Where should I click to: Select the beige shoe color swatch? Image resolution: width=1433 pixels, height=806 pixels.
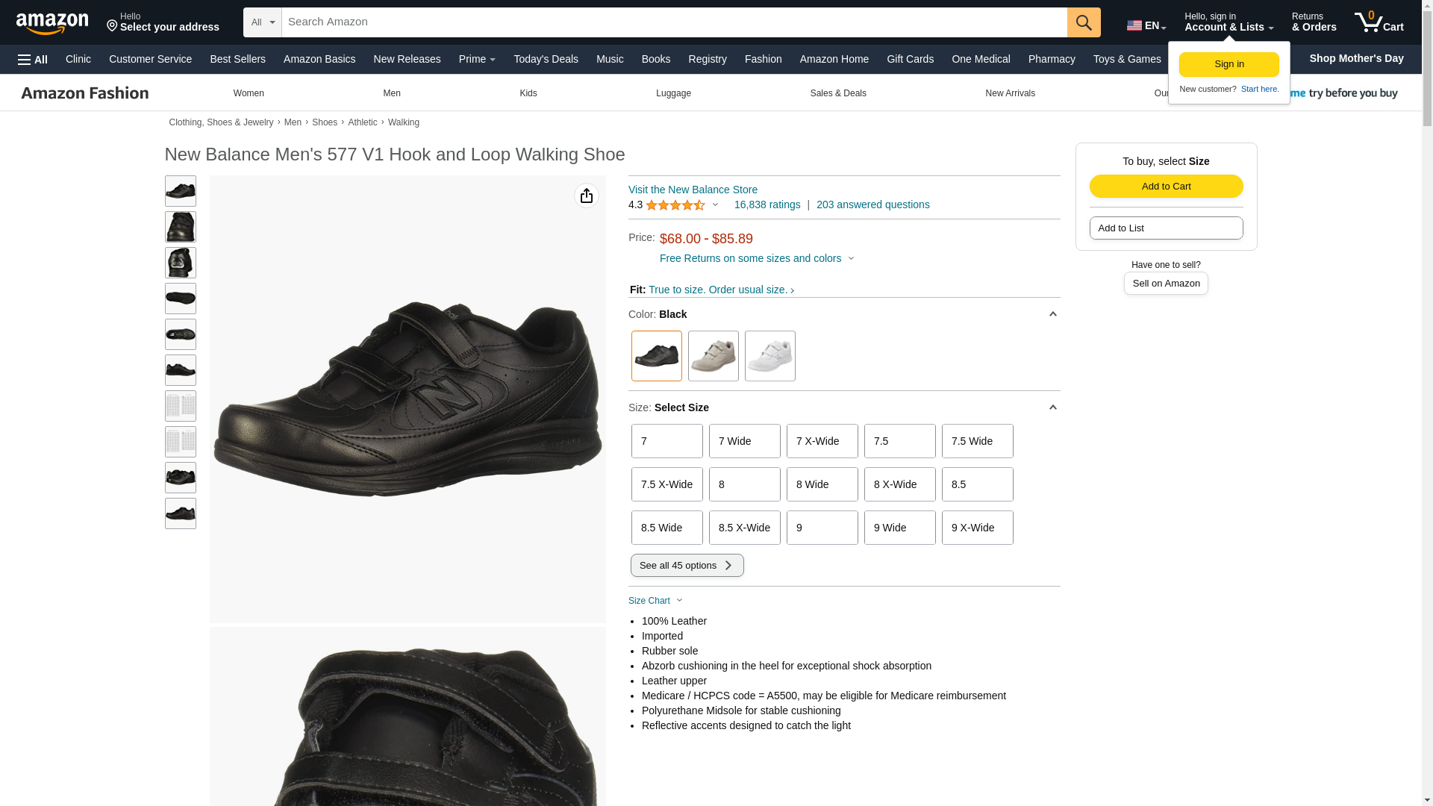coord(713,356)
